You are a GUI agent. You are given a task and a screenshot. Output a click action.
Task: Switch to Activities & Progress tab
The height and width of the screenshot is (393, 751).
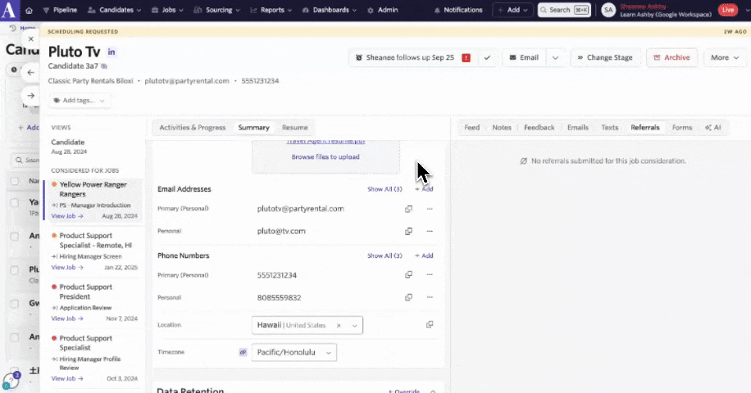pos(192,128)
